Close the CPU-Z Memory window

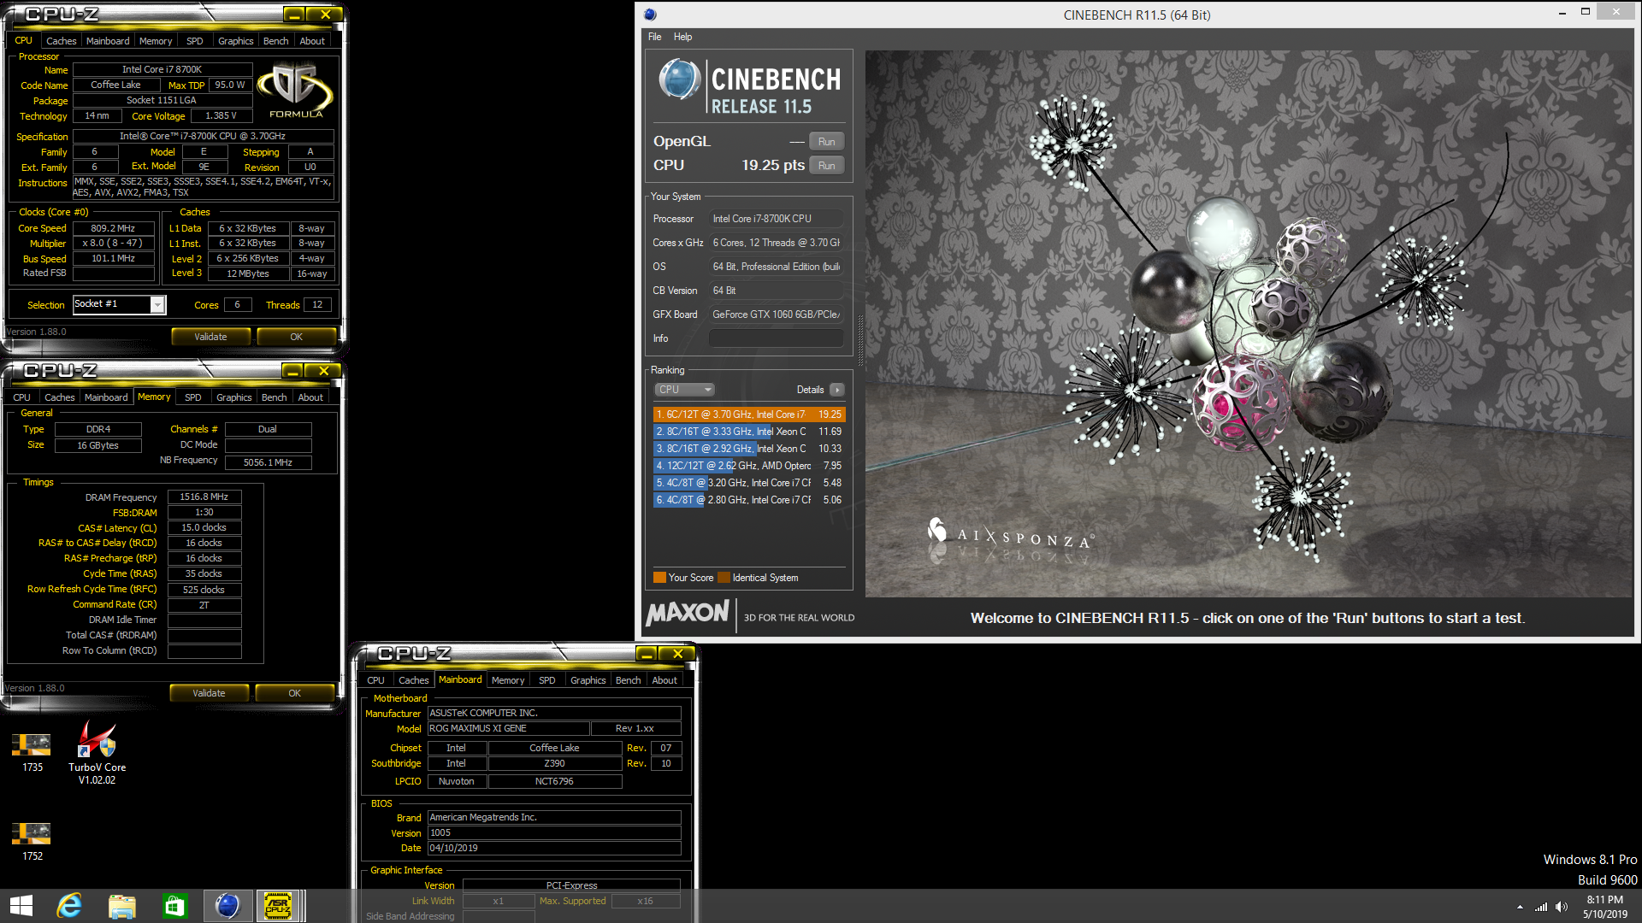323,371
